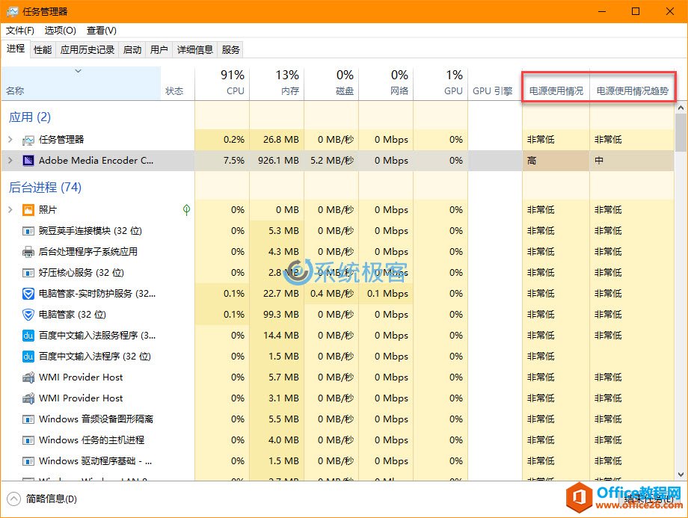Click the Adobe Media Encoder process icon
The image size is (688, 518).
click(x=28, y=161)
